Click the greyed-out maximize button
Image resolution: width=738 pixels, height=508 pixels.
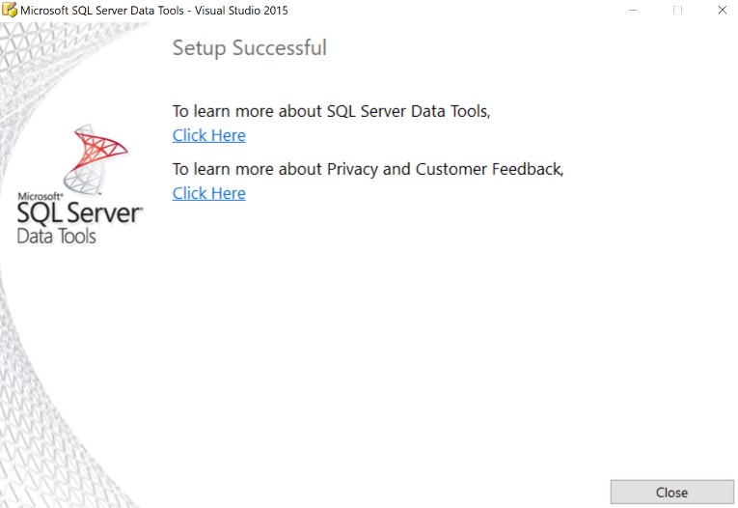tap(677, 10)
